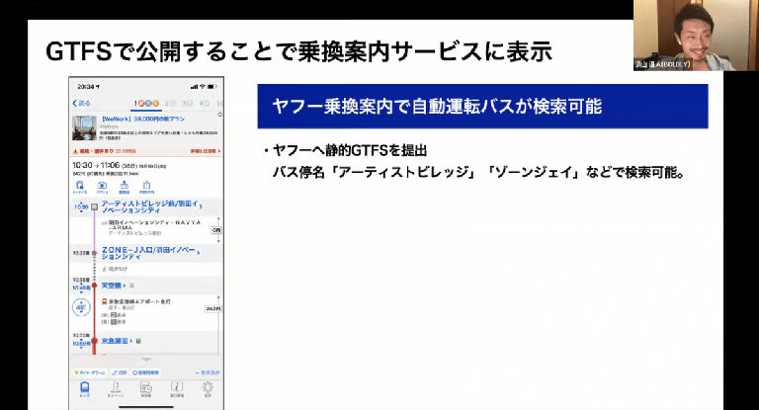Select the 京急空港線エアポート急行 train line
Image resolution: width=759 pixels, height=410 pixels.
136,301
